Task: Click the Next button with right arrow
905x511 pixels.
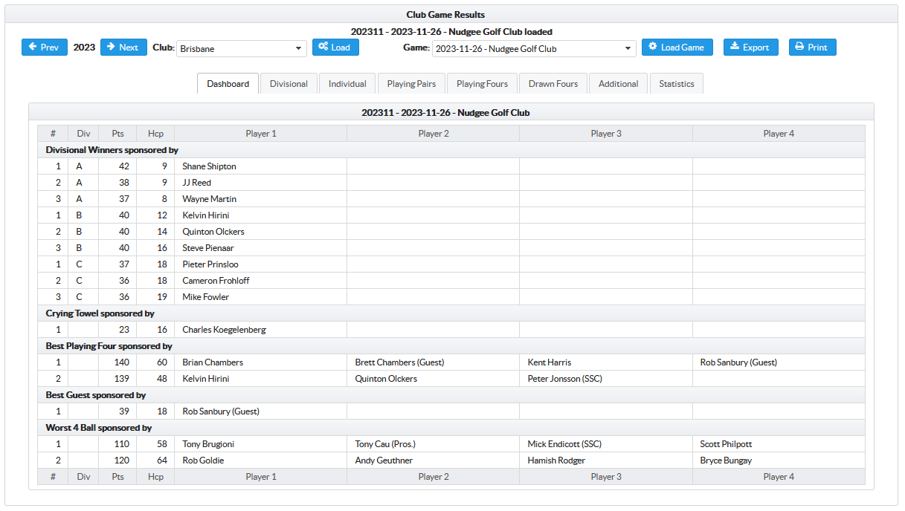Action: tap(123, 48)
